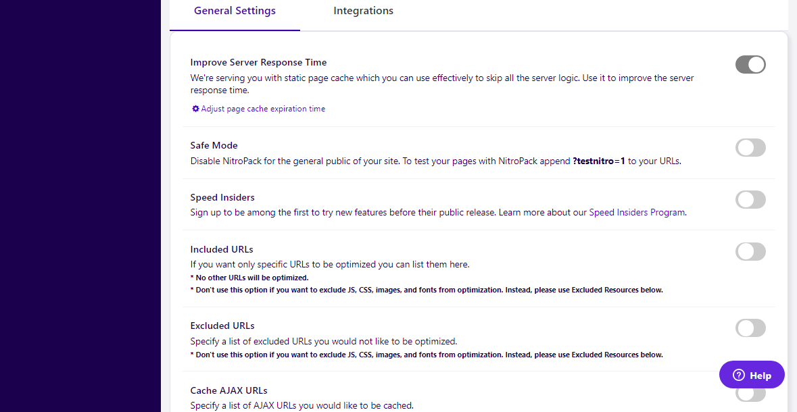Click the Speed Insiders heading text
Viewport: 797px width, 412px height.
(222, 197)
